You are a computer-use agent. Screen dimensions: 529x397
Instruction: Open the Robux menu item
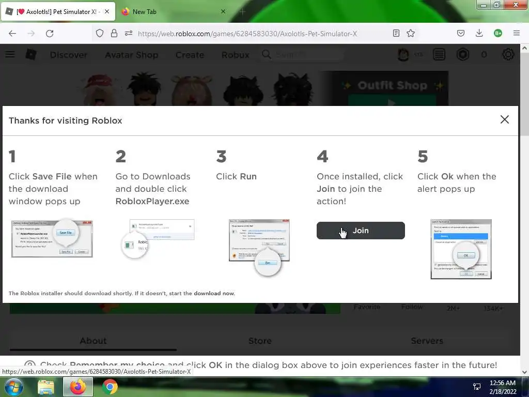click(x=236, y=55)
